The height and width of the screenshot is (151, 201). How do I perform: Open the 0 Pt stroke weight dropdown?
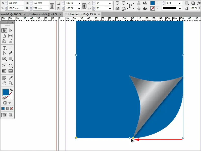tap(180, 3)
